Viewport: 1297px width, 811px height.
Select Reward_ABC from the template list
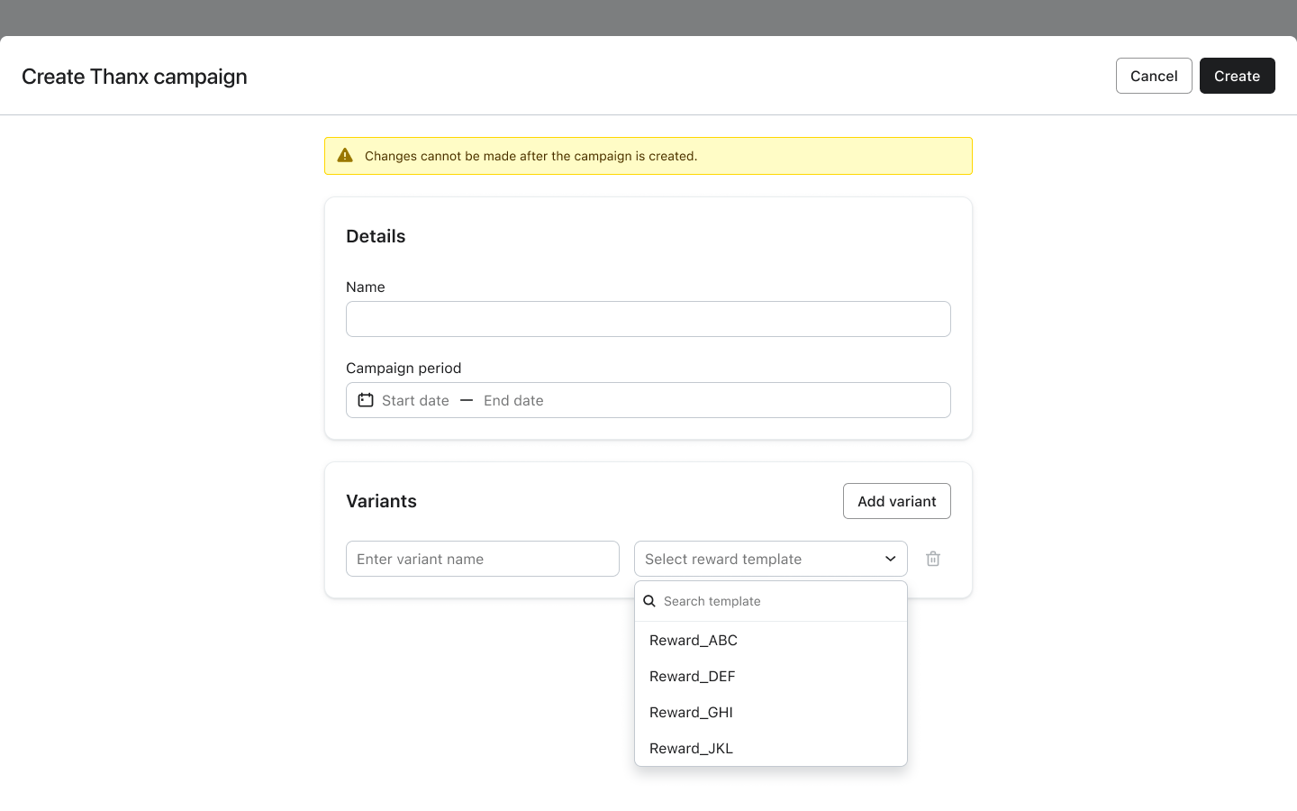pos(694,640)
